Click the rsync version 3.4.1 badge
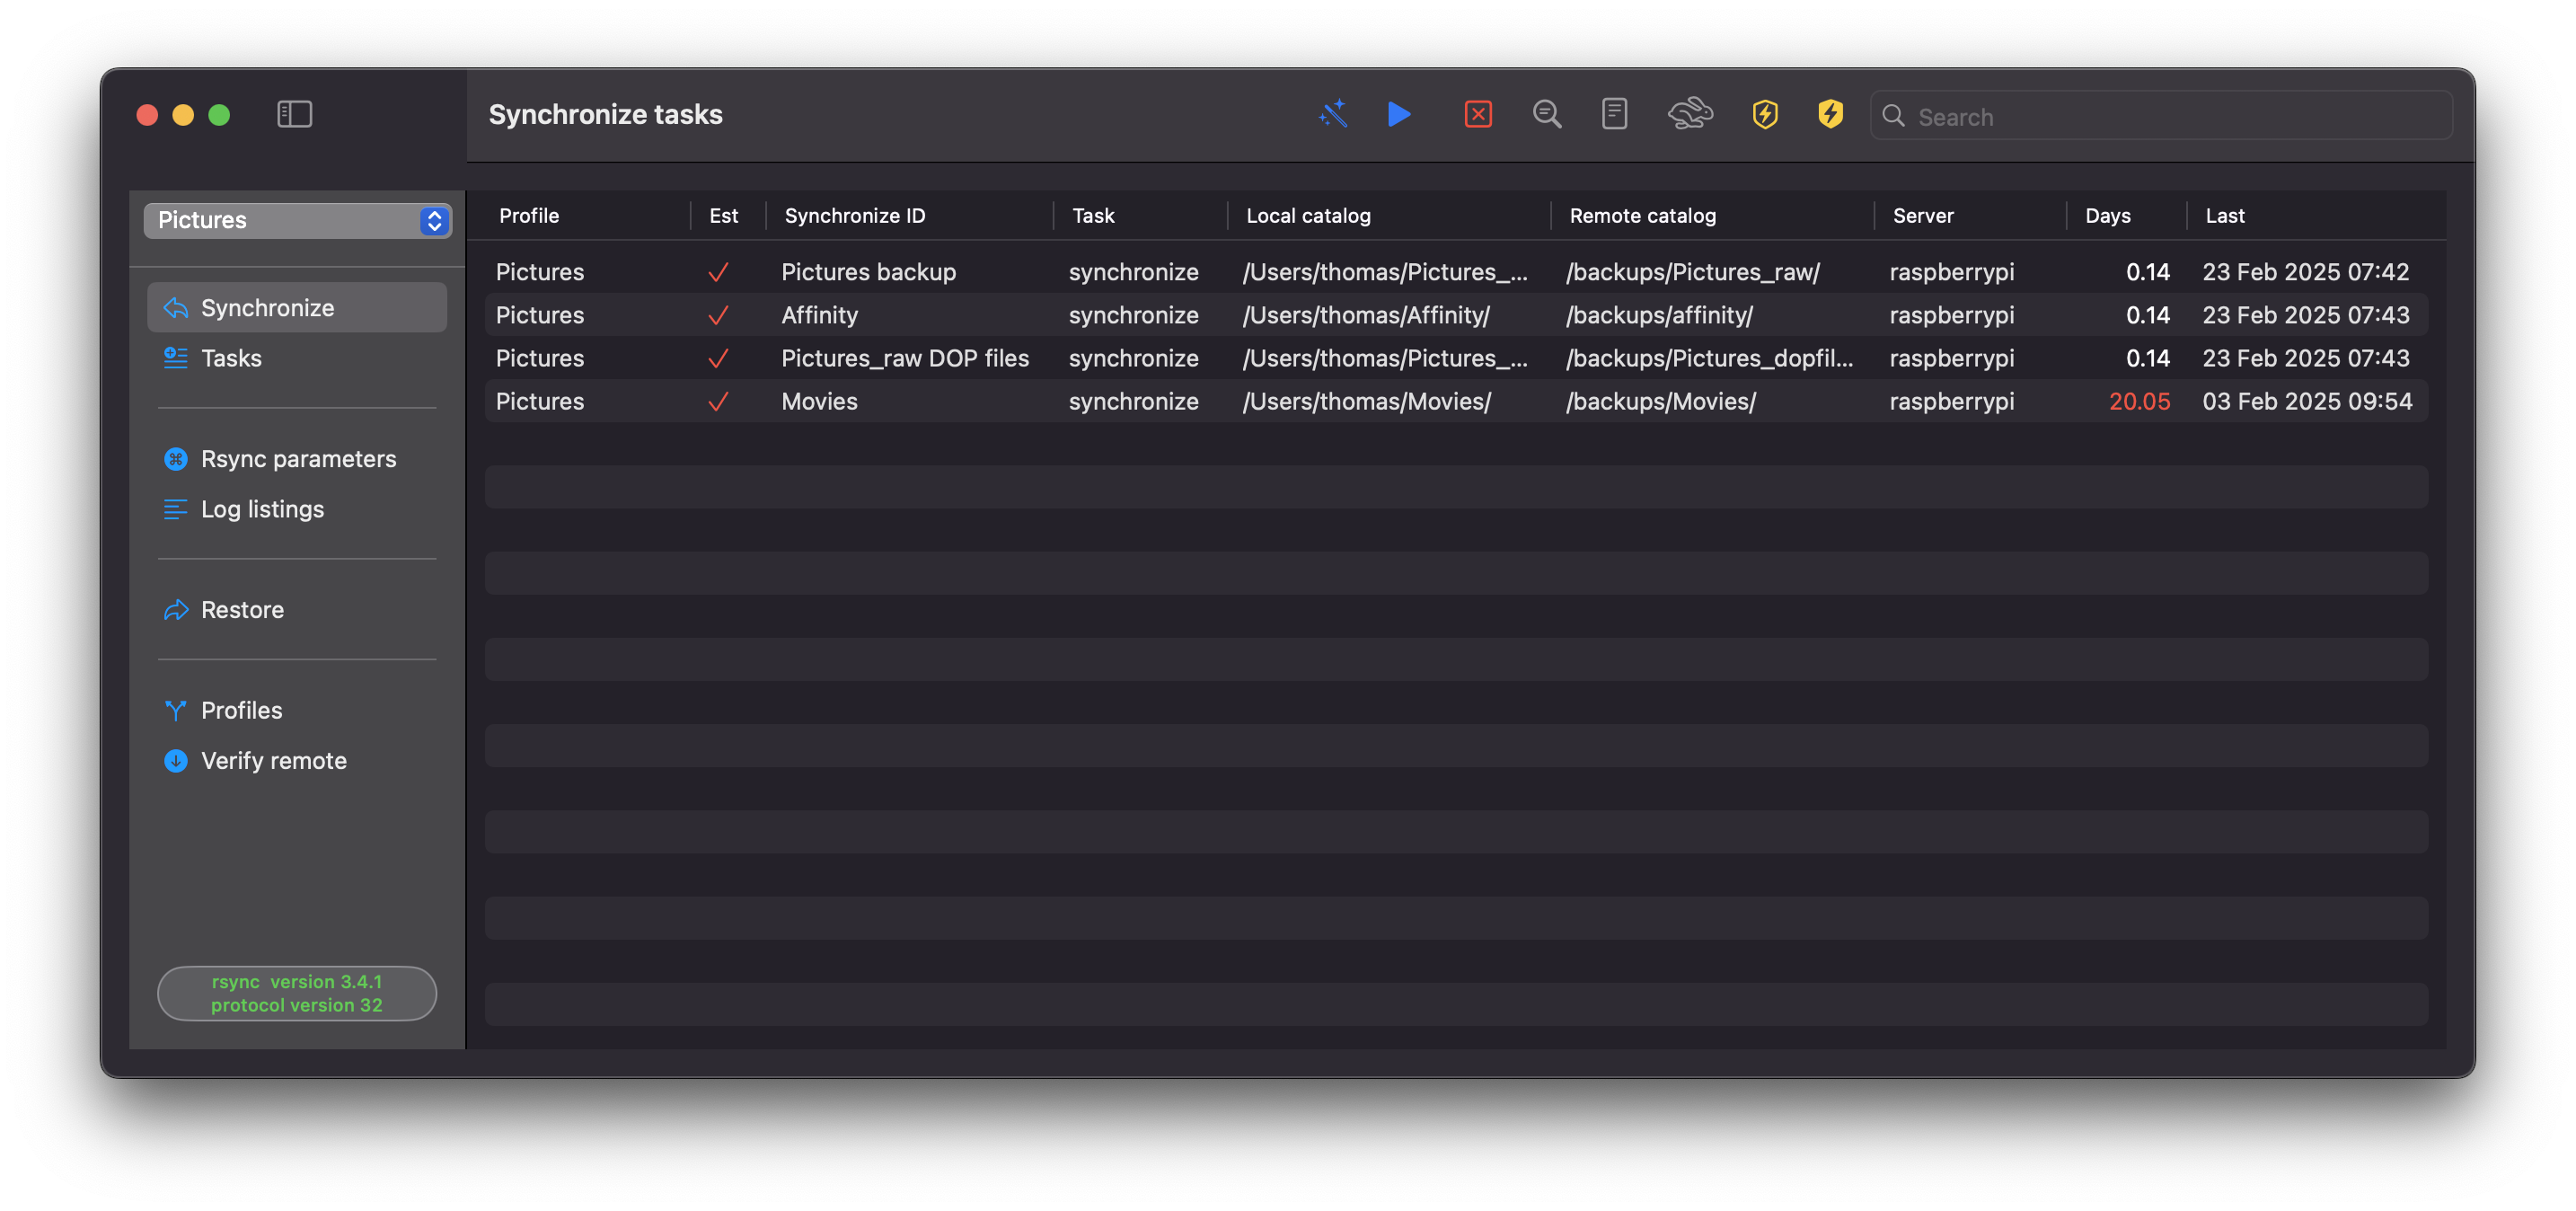The width and height of the screenshot is (2576, 1211). [297, 993]
